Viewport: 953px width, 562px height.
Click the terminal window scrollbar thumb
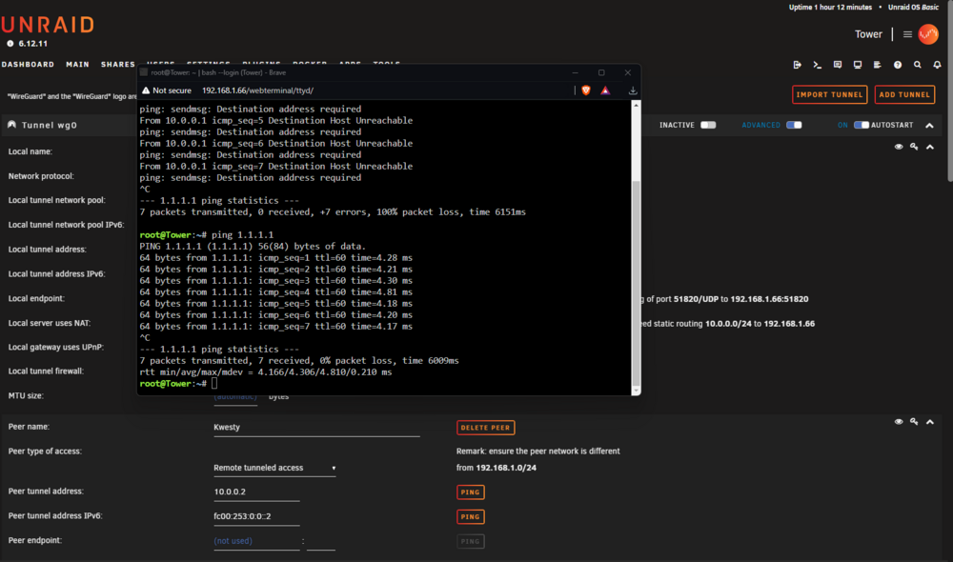pyautogui.click(x=636, y=283)
